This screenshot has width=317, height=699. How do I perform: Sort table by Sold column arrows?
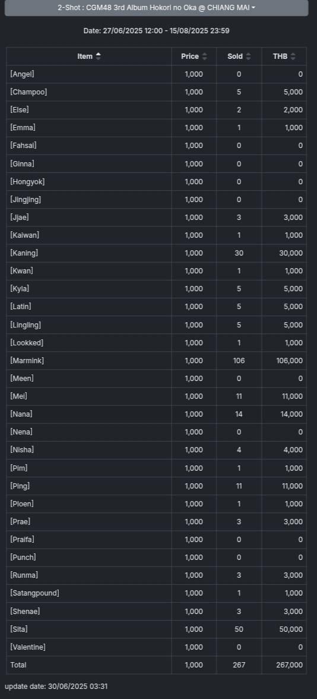click(248, 56)
